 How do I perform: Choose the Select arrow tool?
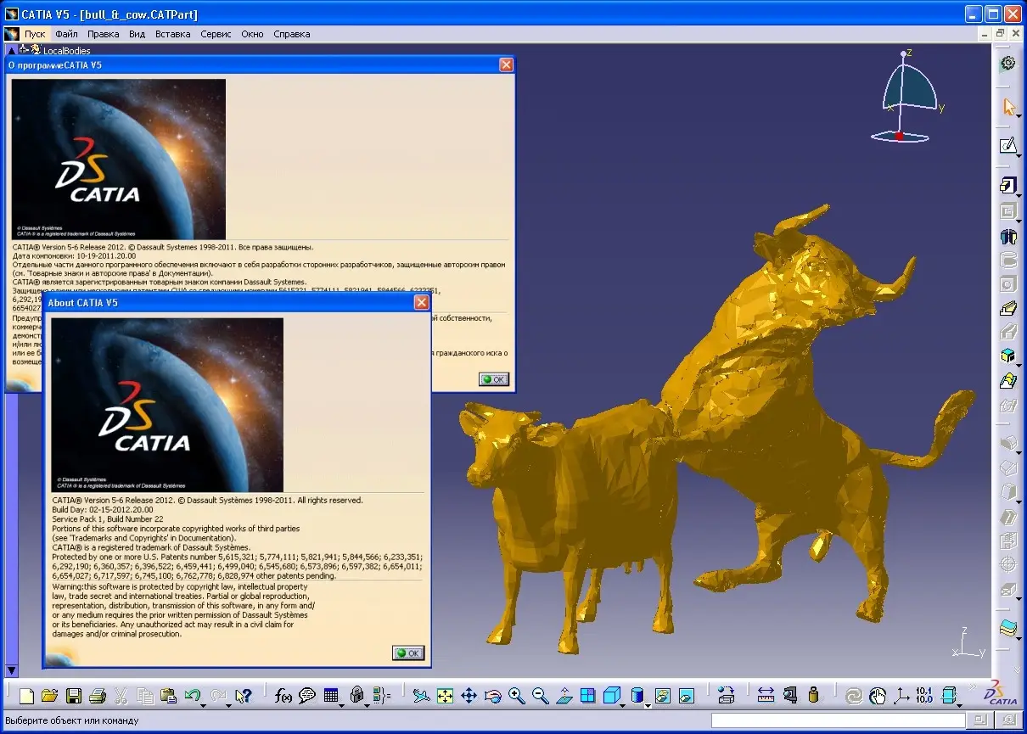(1008, 107)
